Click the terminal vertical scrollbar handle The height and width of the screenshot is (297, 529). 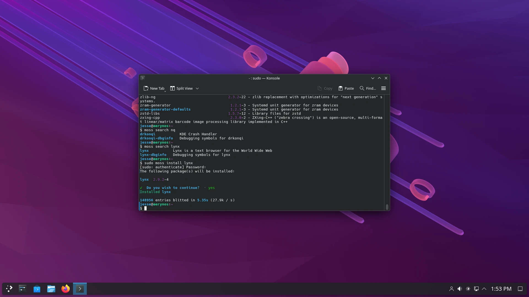pyautogui.click(x=387, y=207)
